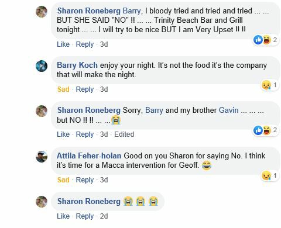The height and width of the screenshot is (228, 281).
Task: Open the Gavin tagged name link
Action: coord(228,110)
